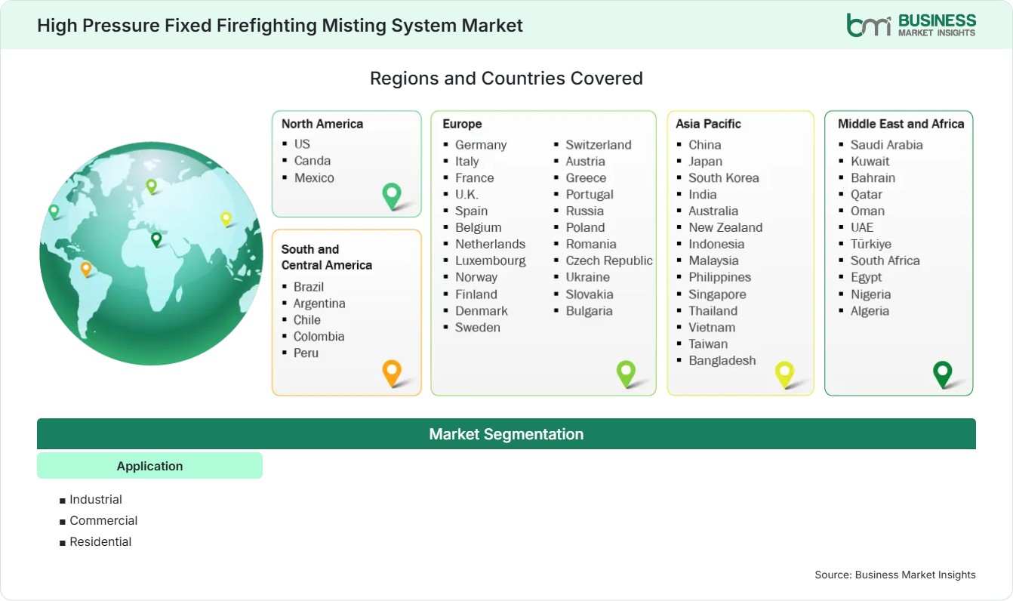Click Algeria in Middle East and Africa list
1013x601 pixels.
pyautogui.click(x=870, y=310)
